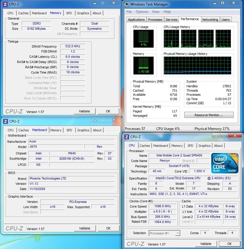244x249 pixels.
Task: Click Physical Memory Usage History graph
Action: point(197,66)
